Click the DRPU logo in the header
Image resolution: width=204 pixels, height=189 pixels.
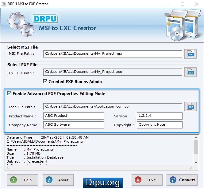point(45,19)
